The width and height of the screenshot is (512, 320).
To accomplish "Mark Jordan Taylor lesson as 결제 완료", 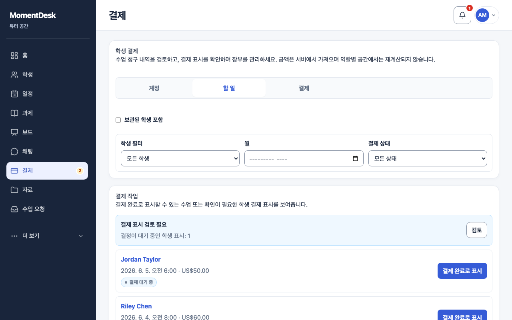I will click(x=462, y=271).
